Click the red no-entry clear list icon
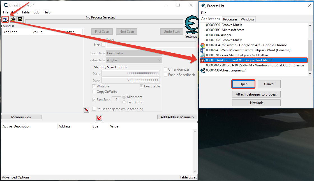Viewport: 314px width, 181px height. pyautogui.click(x=99, y=118)
